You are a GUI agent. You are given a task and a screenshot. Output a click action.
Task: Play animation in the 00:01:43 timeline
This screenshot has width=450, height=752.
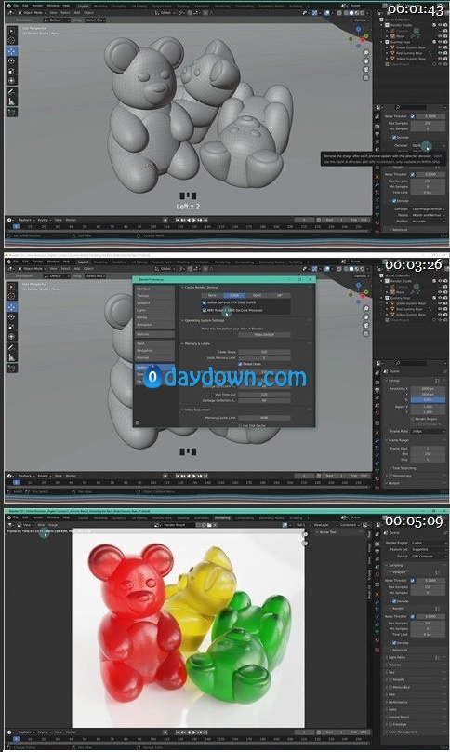coord(193,220)
